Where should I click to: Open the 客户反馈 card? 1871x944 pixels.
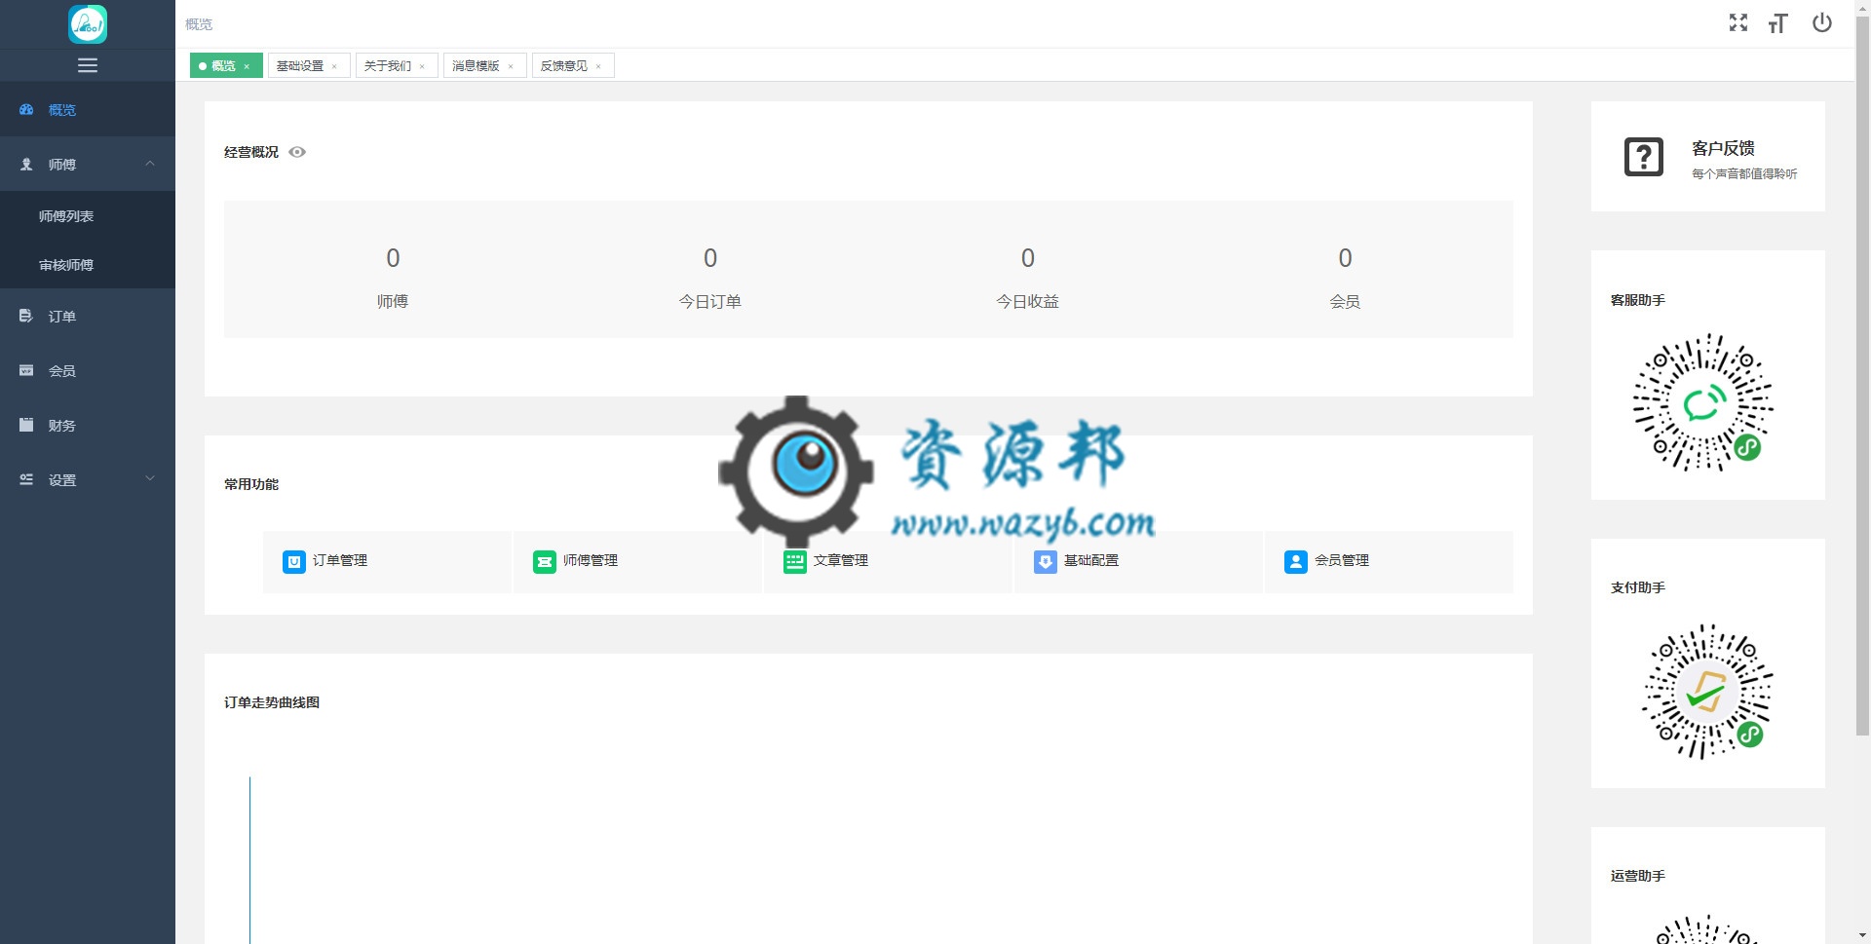pyautogui.click(x=1708, y=157)
